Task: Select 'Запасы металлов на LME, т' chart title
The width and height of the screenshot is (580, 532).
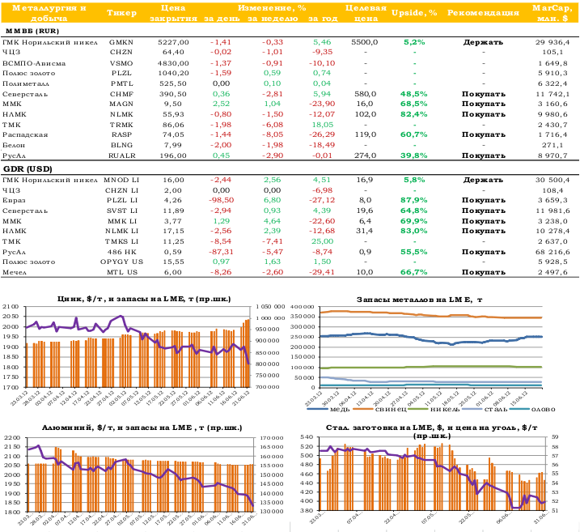Action: [420, 300]
